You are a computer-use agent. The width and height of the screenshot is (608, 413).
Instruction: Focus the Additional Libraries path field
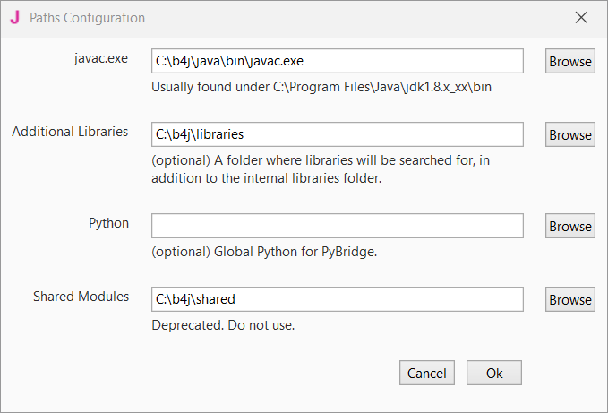[x=337, y=134]
